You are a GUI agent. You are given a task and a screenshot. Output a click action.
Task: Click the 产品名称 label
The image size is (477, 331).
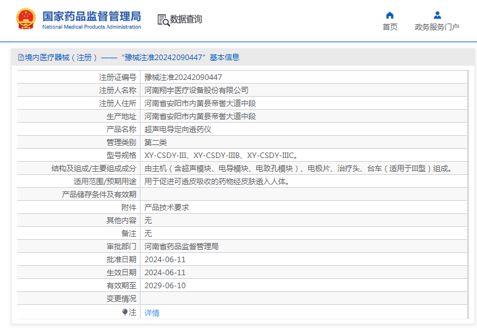(x=121, y=130)
